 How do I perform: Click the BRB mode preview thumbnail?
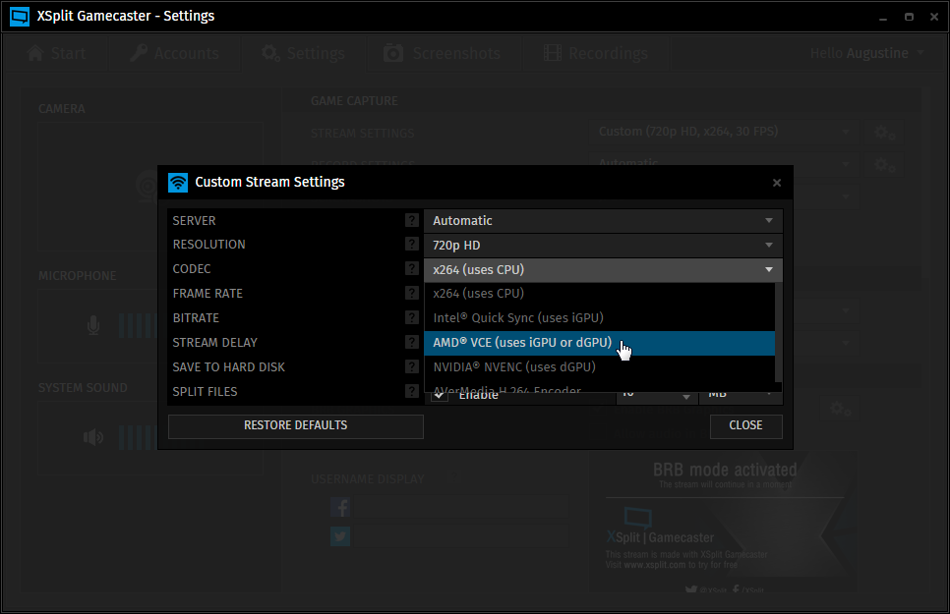(x=725, y=522)
